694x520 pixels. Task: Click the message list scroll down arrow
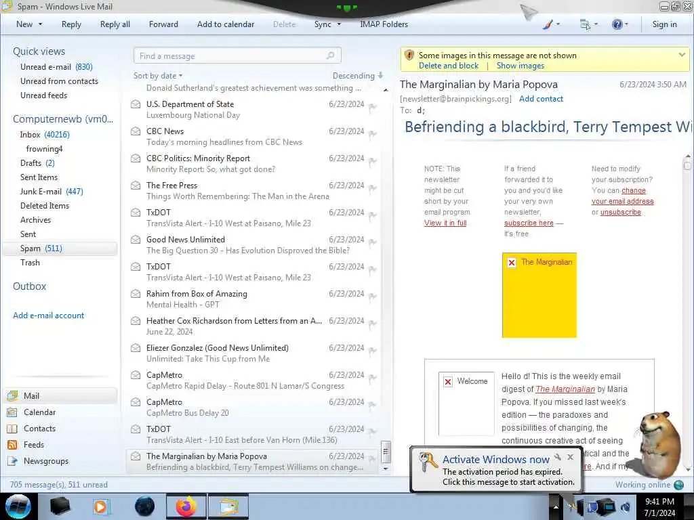coord(386,469)
